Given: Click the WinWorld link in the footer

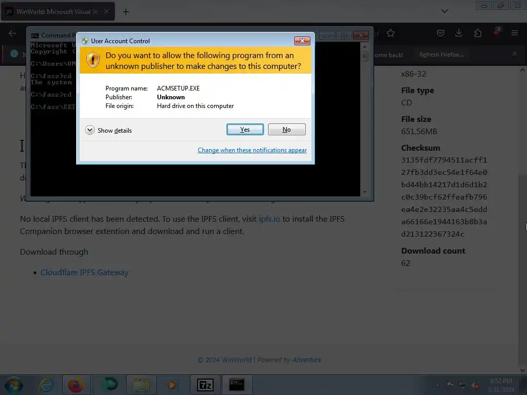Looking at the screenshot, I should point(237,360).
